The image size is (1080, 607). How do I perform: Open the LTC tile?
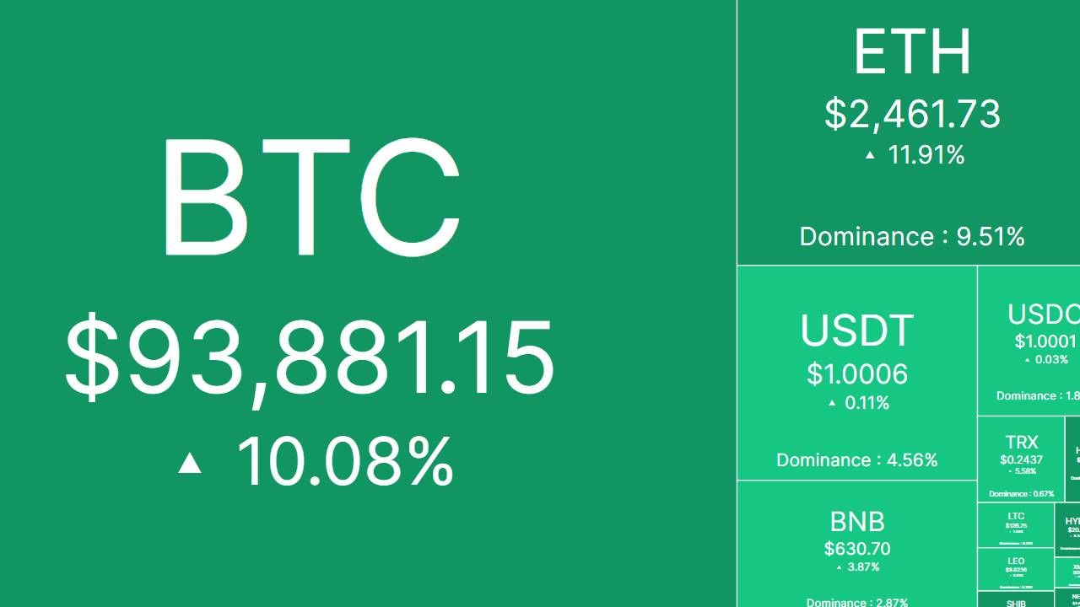pyautogui.click(x=1016, y=525)
